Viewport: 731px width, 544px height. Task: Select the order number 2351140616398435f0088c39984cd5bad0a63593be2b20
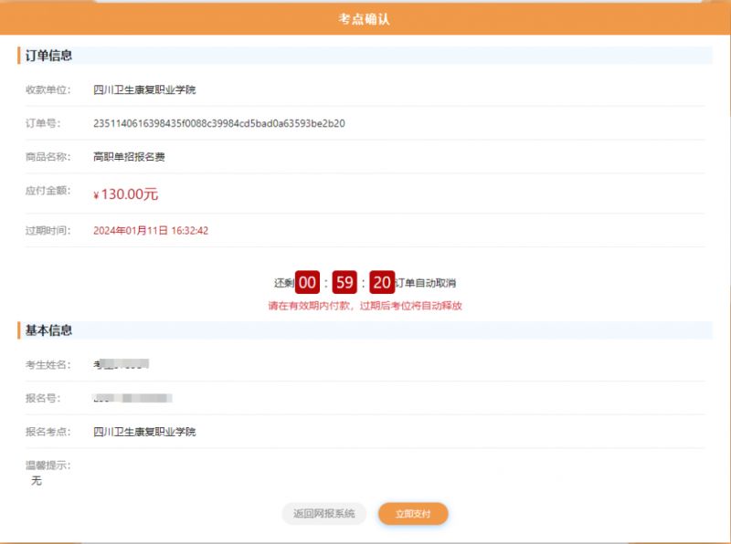(x=219, y=123)
